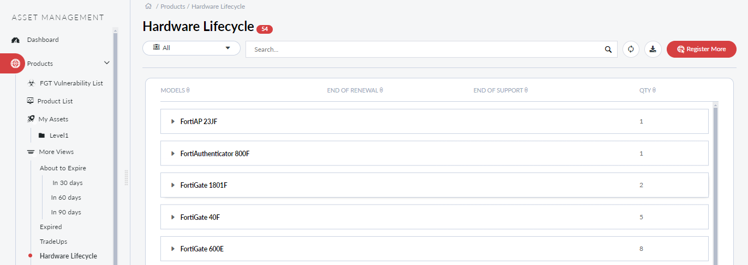Image resolution: width=748 pixels, height=265 pixels.
Task: Show assets expiring In 60 days
Action: [66, 198]
